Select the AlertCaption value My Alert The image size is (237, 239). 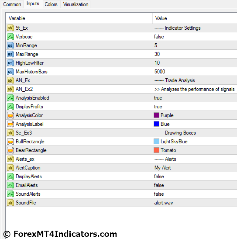(x=162, y=168)
